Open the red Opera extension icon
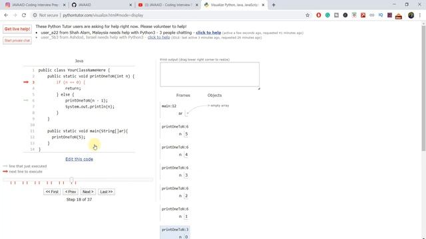Viewport: 426px width, 239px height. (318, 15)
